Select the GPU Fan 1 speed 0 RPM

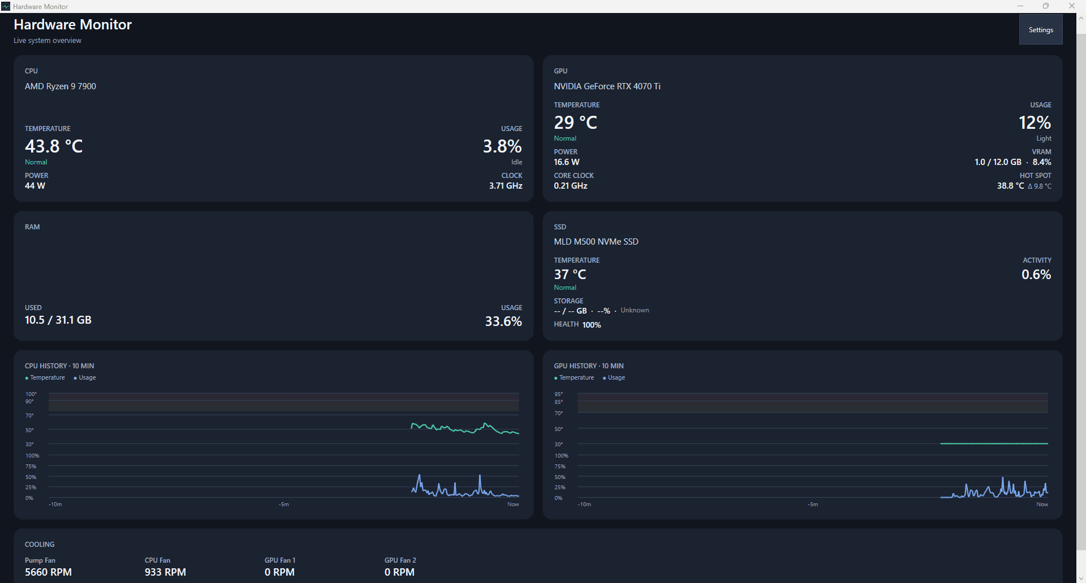coord(279,572)
